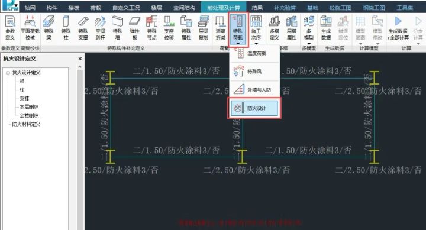
Task: Open 防火材料定义 tree item
Action: (26, 124)
